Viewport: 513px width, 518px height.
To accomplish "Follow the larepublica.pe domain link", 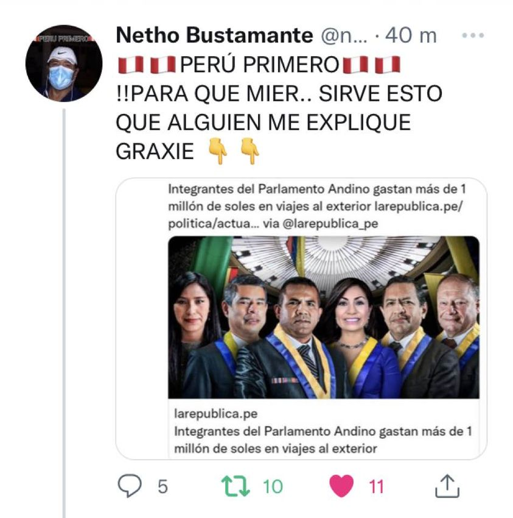I will click(x=216, y=414).
